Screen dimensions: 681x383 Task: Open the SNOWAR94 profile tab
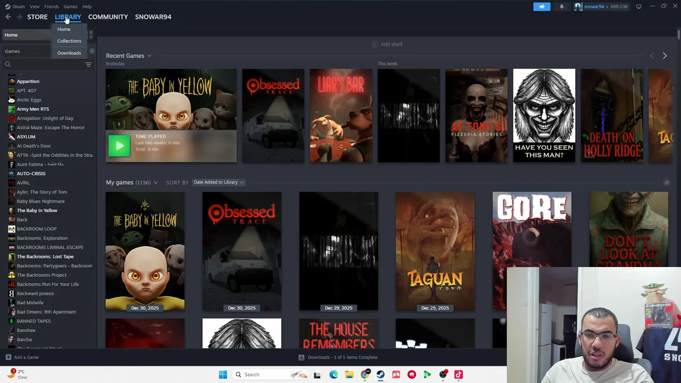pos(153,17)
